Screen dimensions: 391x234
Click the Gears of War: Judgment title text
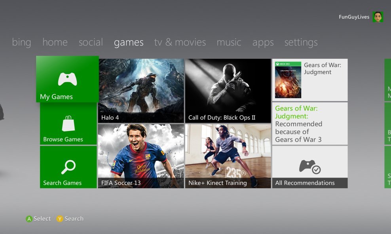coord(323,68)
